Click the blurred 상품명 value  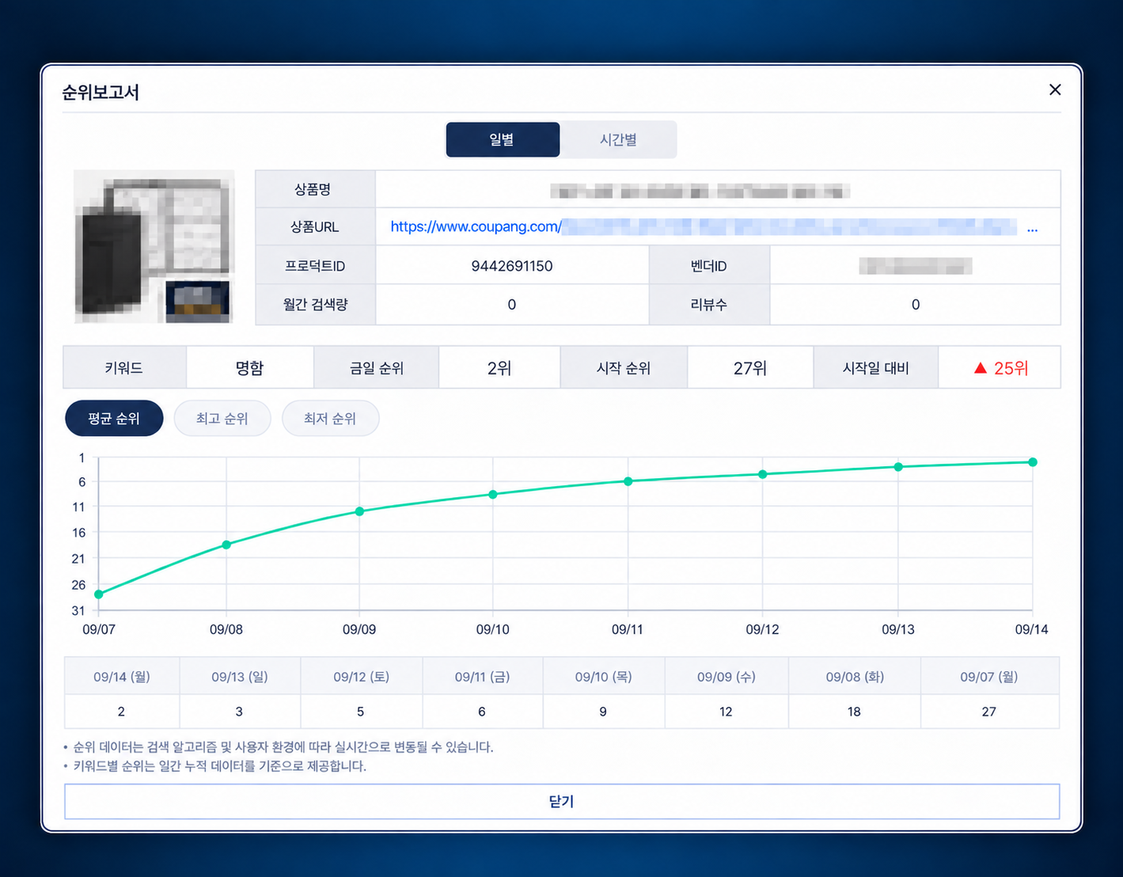coord(700,191)
